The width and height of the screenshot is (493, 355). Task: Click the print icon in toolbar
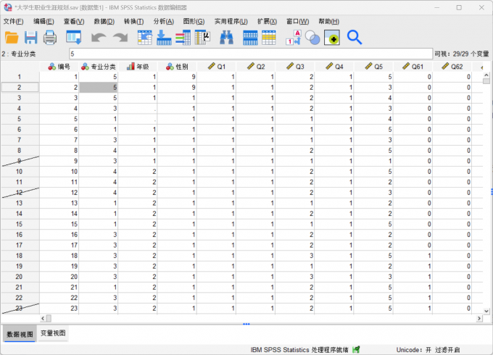[x=50, y=37]
